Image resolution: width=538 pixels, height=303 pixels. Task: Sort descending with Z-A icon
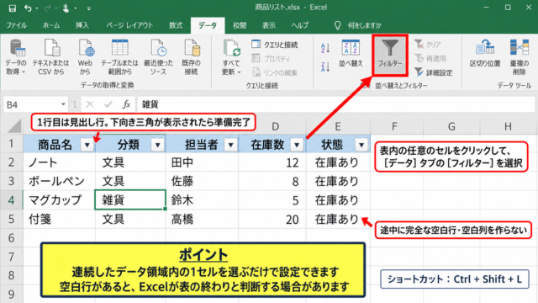tap(325, 66)
